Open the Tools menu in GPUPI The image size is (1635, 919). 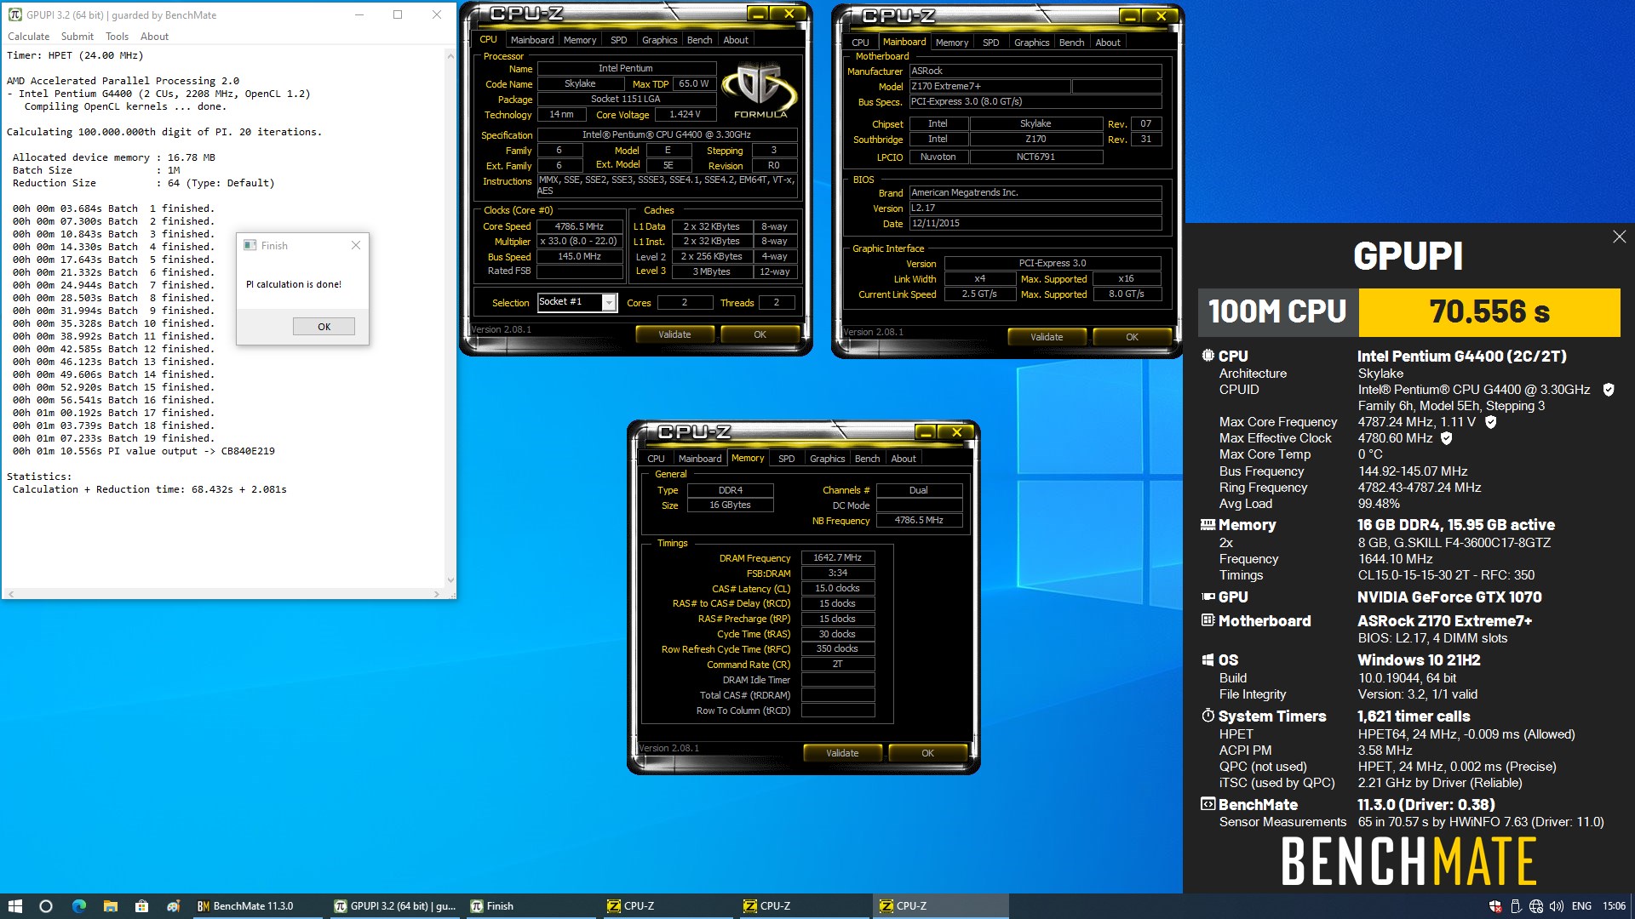pos(117,37)
